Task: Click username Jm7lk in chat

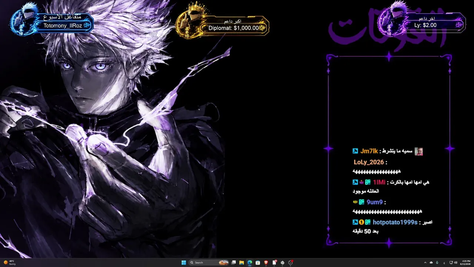Action: point(369,151)
